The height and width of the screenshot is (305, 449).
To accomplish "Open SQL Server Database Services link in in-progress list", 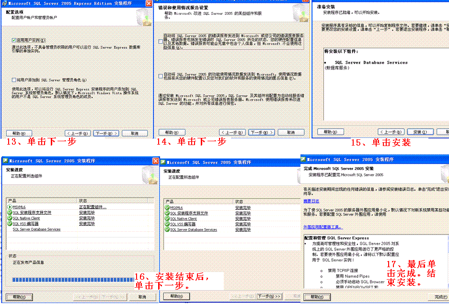I will [x=36, y=229].
